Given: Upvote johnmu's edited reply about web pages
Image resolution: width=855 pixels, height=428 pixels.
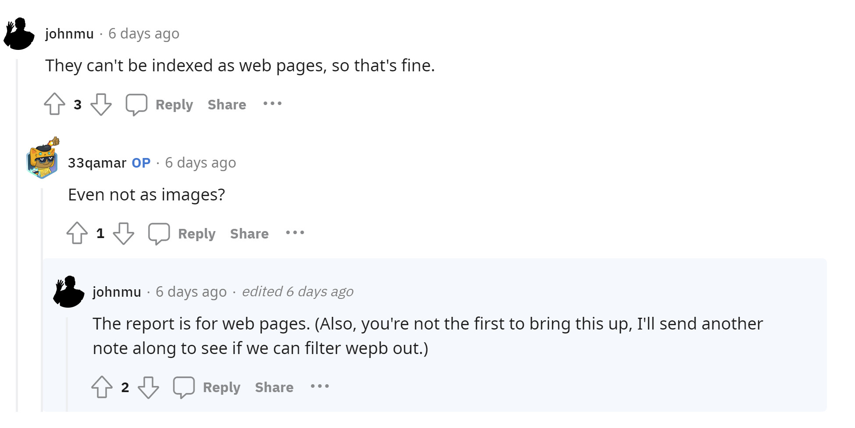Looking at the screenshot, I should point(102,387).
